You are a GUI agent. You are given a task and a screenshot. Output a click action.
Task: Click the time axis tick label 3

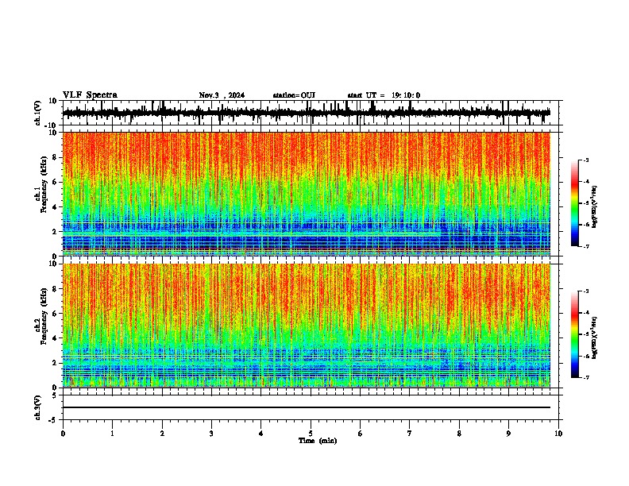(211, 434)
